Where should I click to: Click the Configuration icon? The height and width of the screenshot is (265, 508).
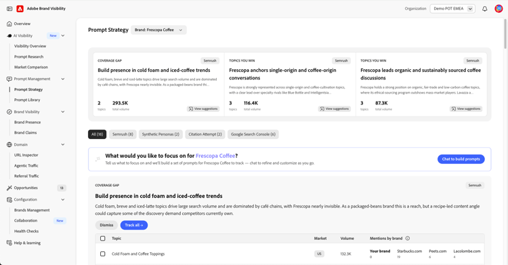tap(9, 200)
